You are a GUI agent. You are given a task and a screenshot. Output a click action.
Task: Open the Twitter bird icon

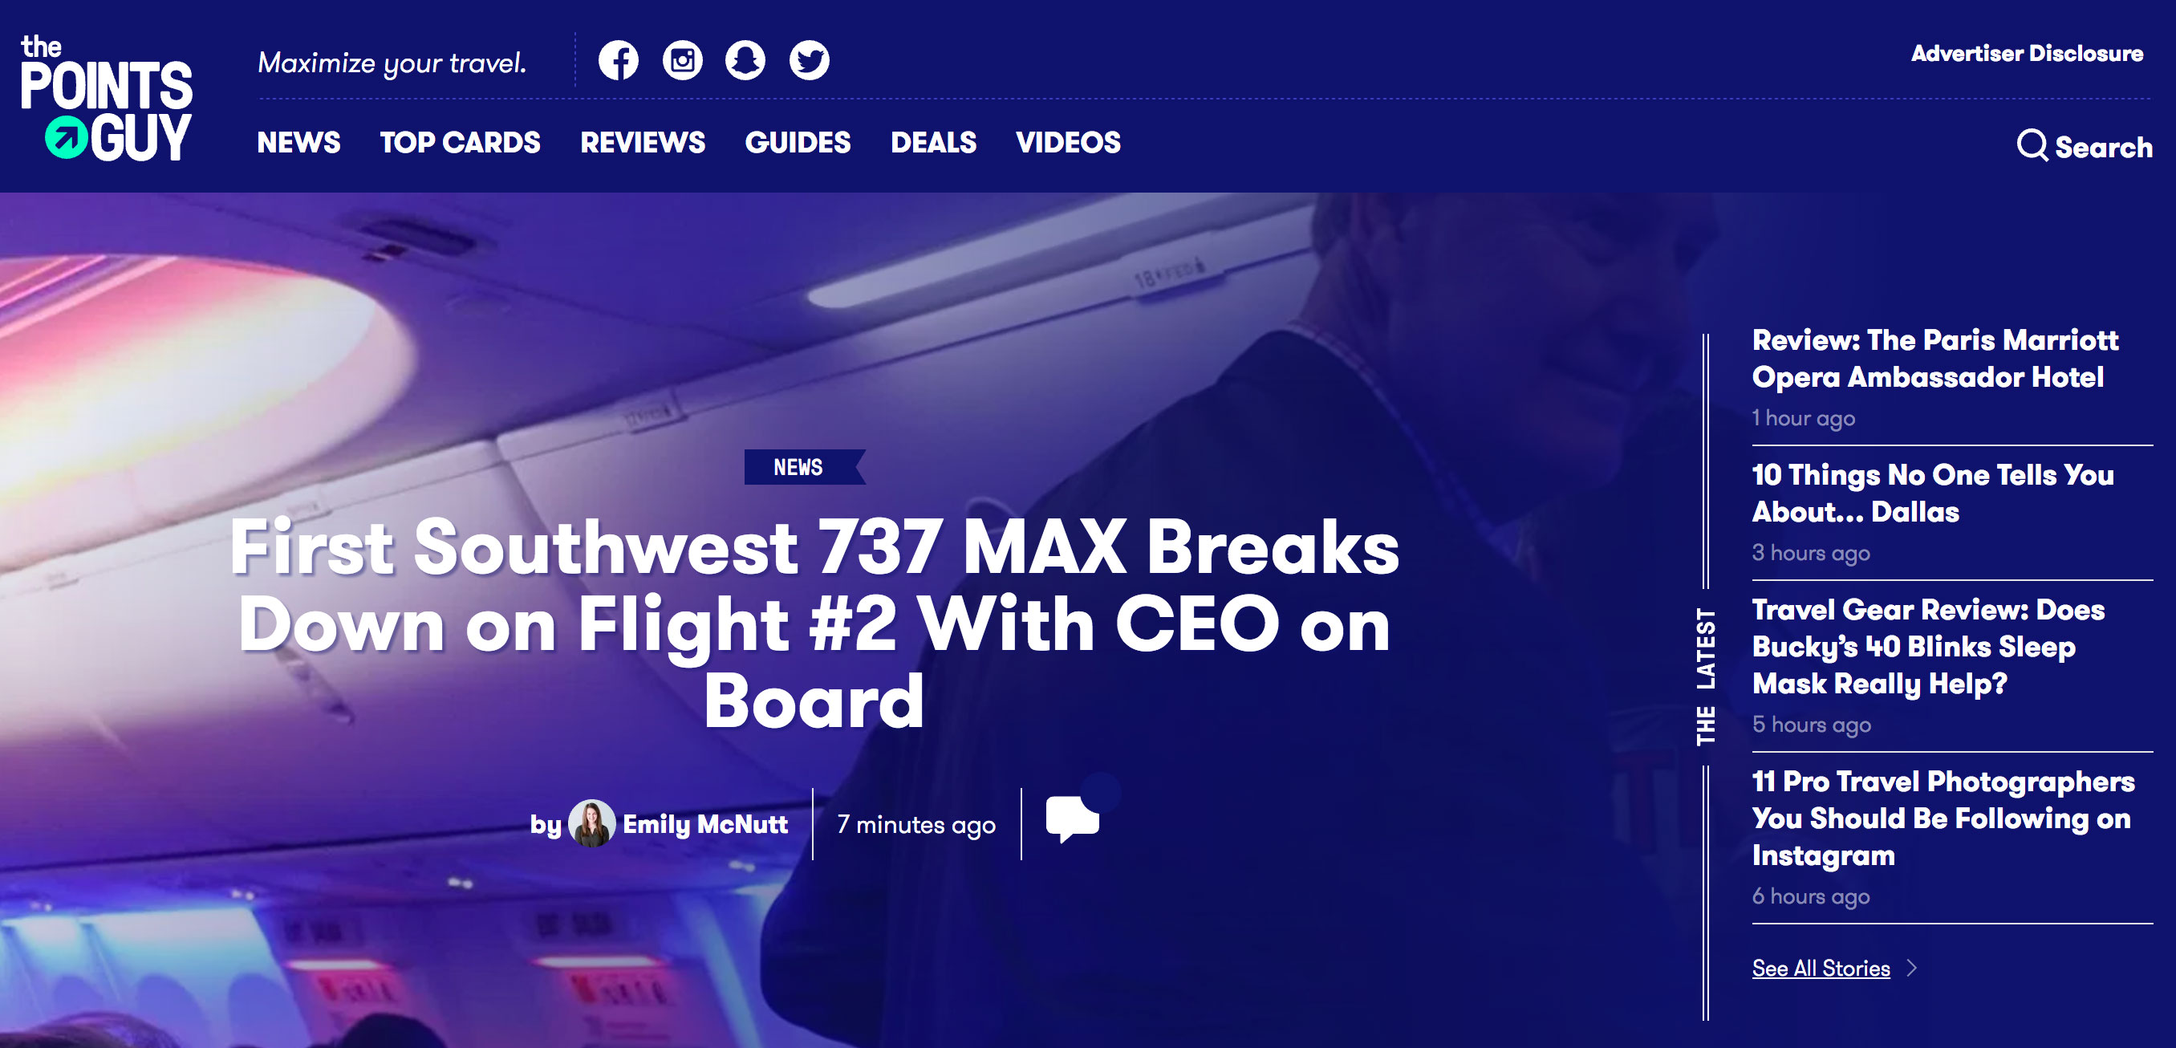[810, 61]
